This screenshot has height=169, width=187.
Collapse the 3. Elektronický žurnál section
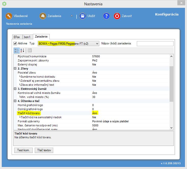[15, 89]
